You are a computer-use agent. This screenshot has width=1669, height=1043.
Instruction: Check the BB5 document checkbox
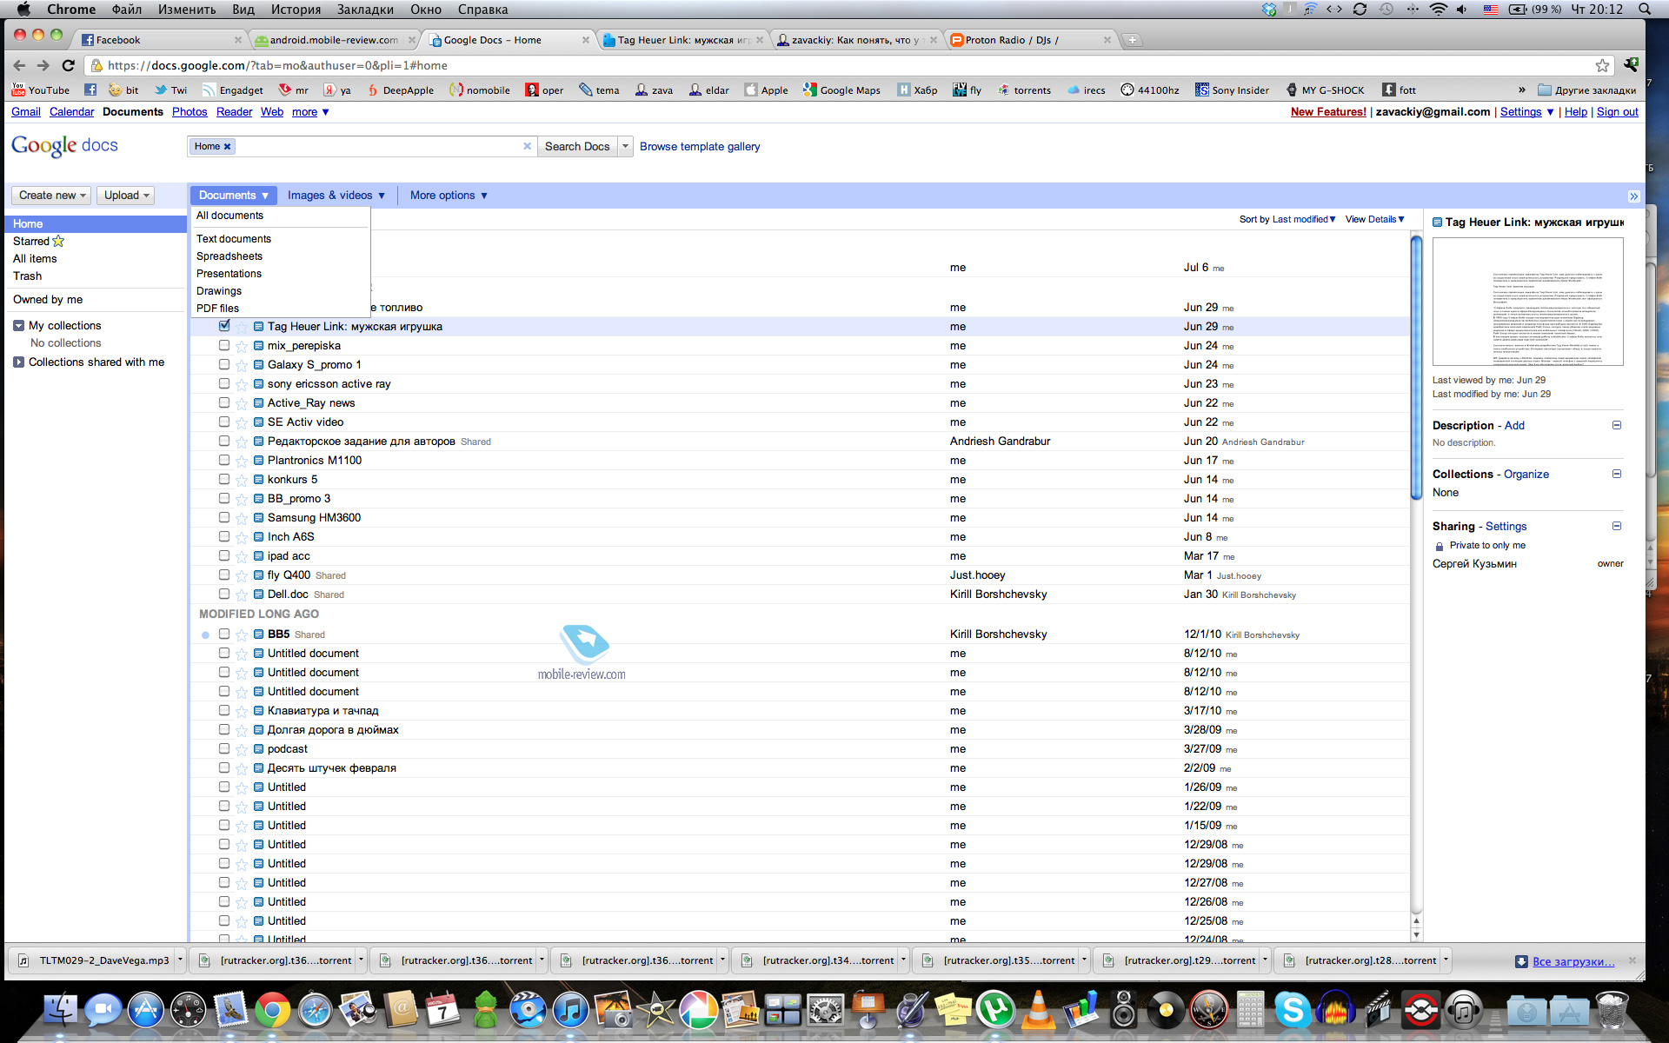[x=224, y=634]
